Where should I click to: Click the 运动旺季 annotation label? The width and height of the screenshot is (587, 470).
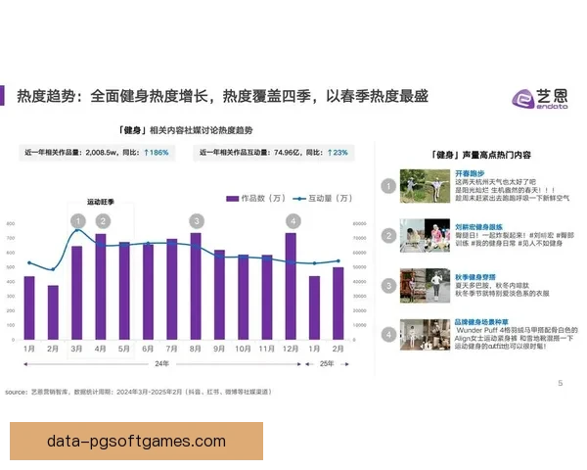101,202
